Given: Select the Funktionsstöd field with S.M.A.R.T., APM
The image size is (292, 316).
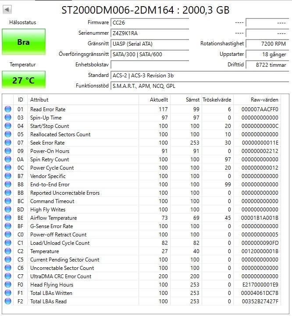Looking at the screenshot, I should pyautogui.click(x=199, y=86).
